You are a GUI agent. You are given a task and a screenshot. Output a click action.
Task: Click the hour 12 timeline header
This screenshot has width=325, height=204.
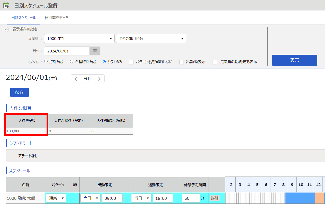(318, 185)
